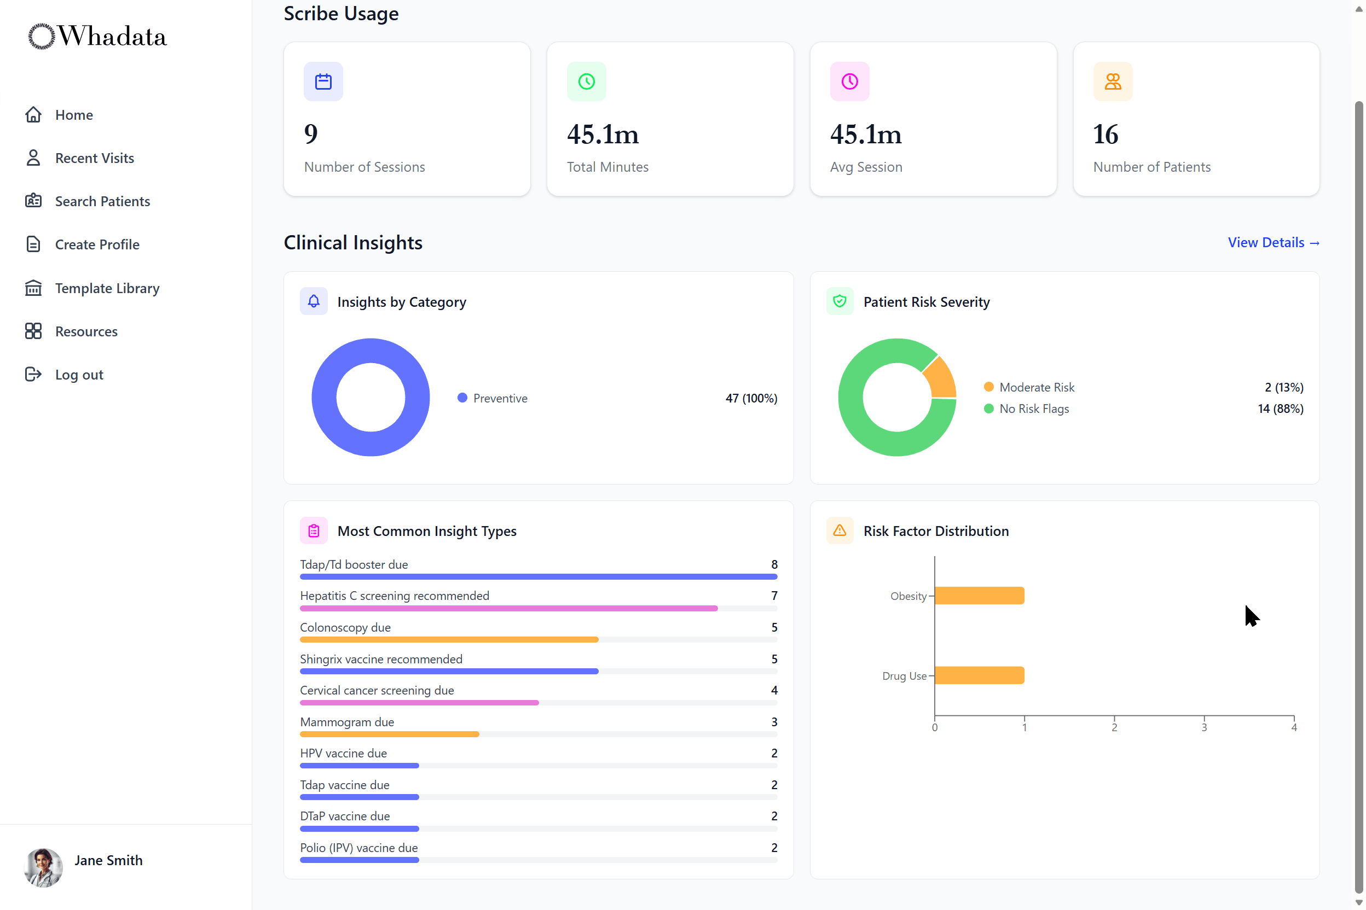Click the green clock icon on Total Minutes card

[x=586, y=81]
